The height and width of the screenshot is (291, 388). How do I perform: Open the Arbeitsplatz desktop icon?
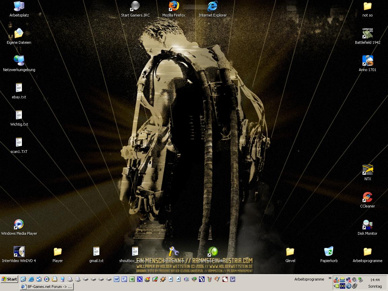coord(19,6)
